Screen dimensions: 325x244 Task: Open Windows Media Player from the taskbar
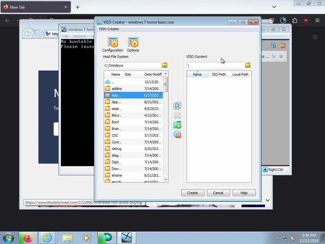click(86, 238)
